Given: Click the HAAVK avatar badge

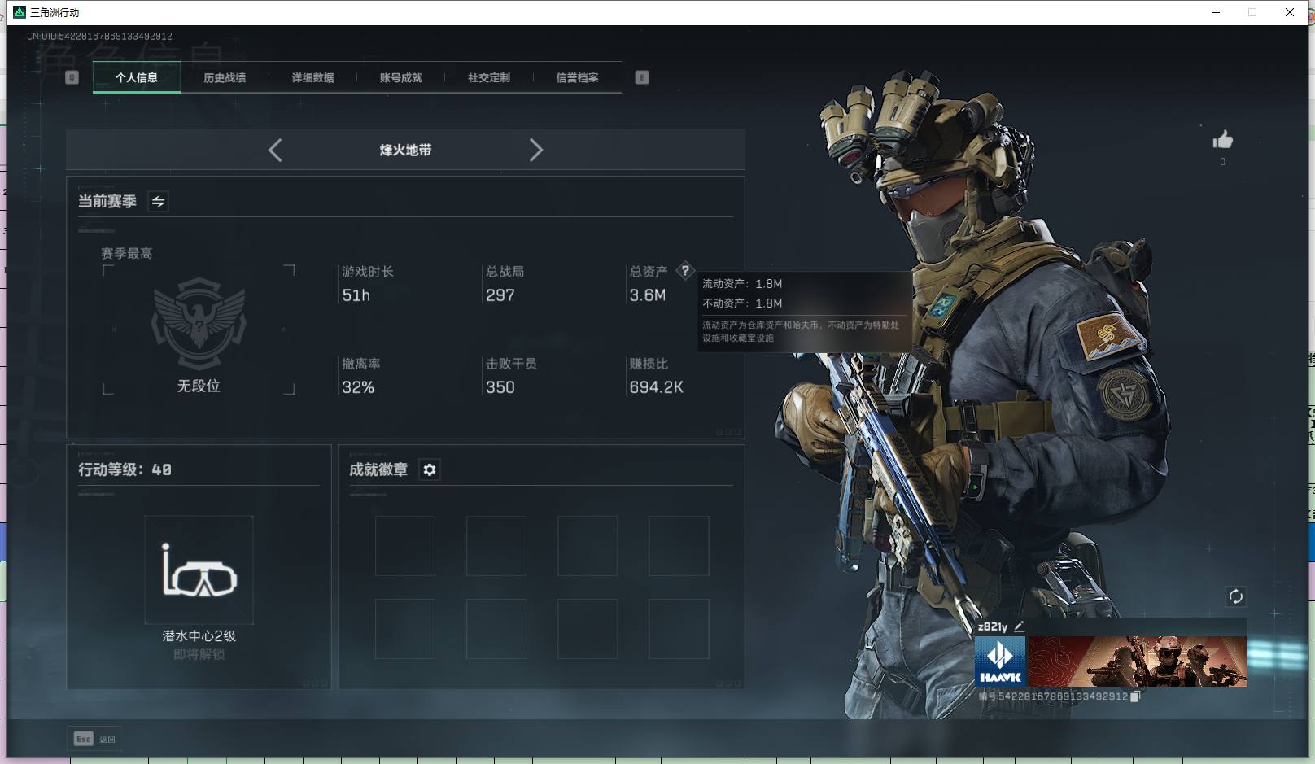Looking at the screenshot, I should click(1000, 661).
